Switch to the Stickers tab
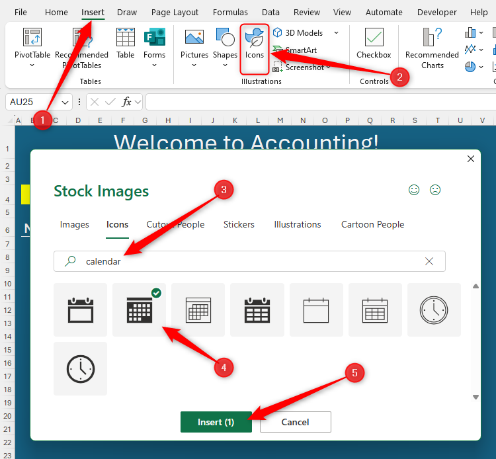The width and height of the screenshot is (496, 459). (x=239, y=225)
